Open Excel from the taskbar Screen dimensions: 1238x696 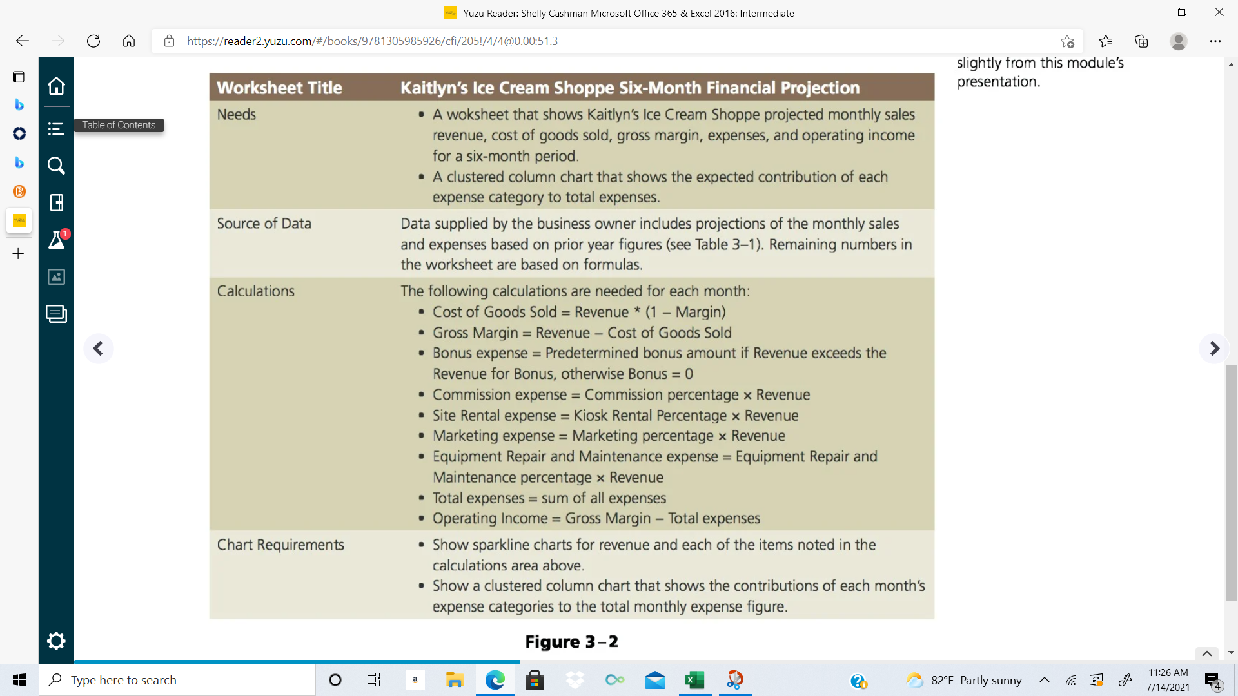pyautogui.click(x=694, y=680)
